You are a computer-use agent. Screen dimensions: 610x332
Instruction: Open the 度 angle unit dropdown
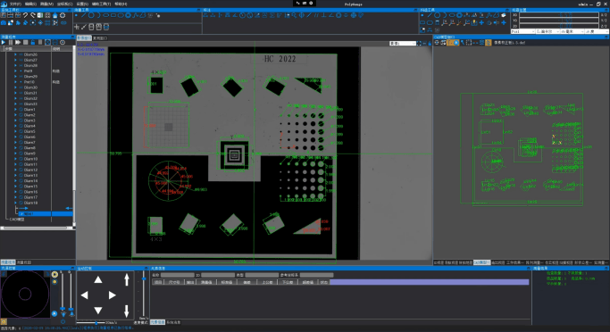click(x=597, y=31)
